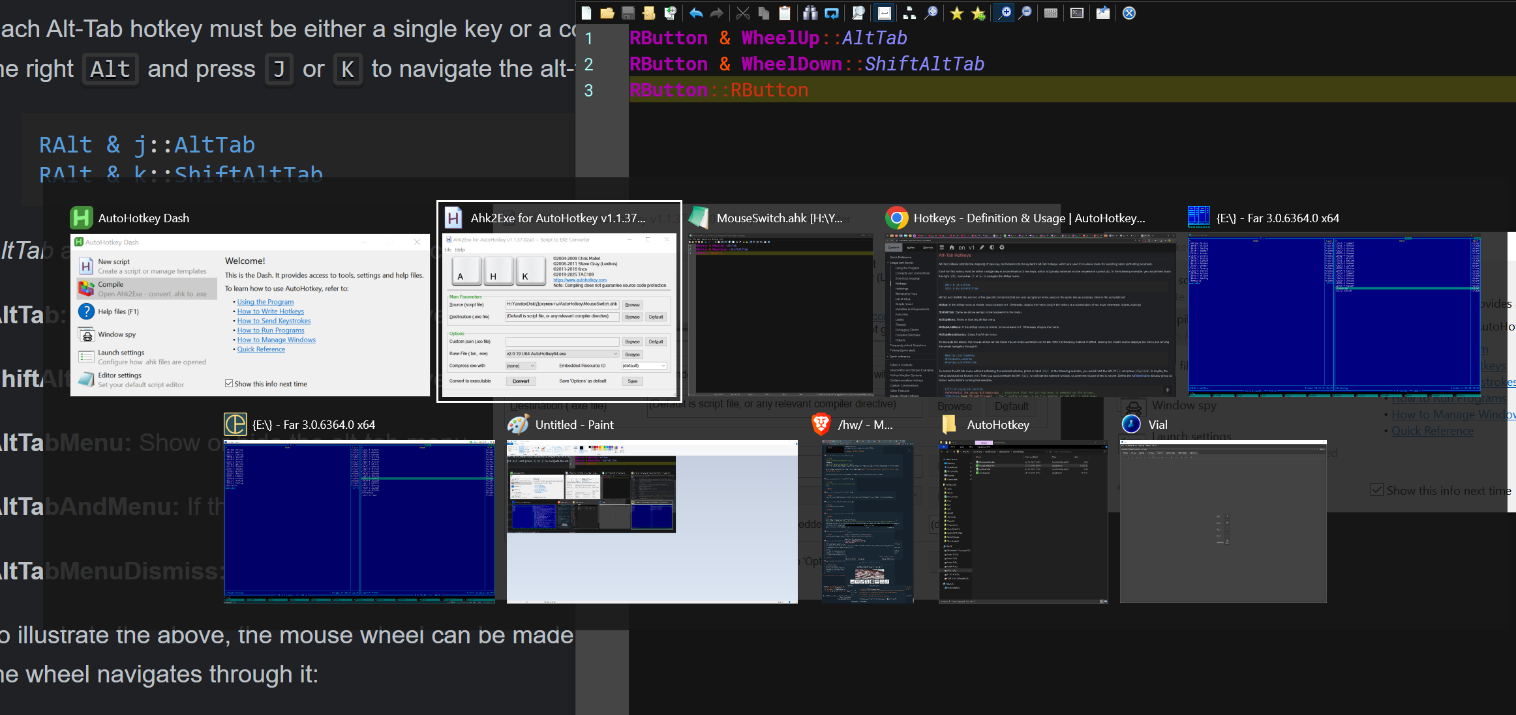Click the Paste clipboard icon

[x=785, y=13]
